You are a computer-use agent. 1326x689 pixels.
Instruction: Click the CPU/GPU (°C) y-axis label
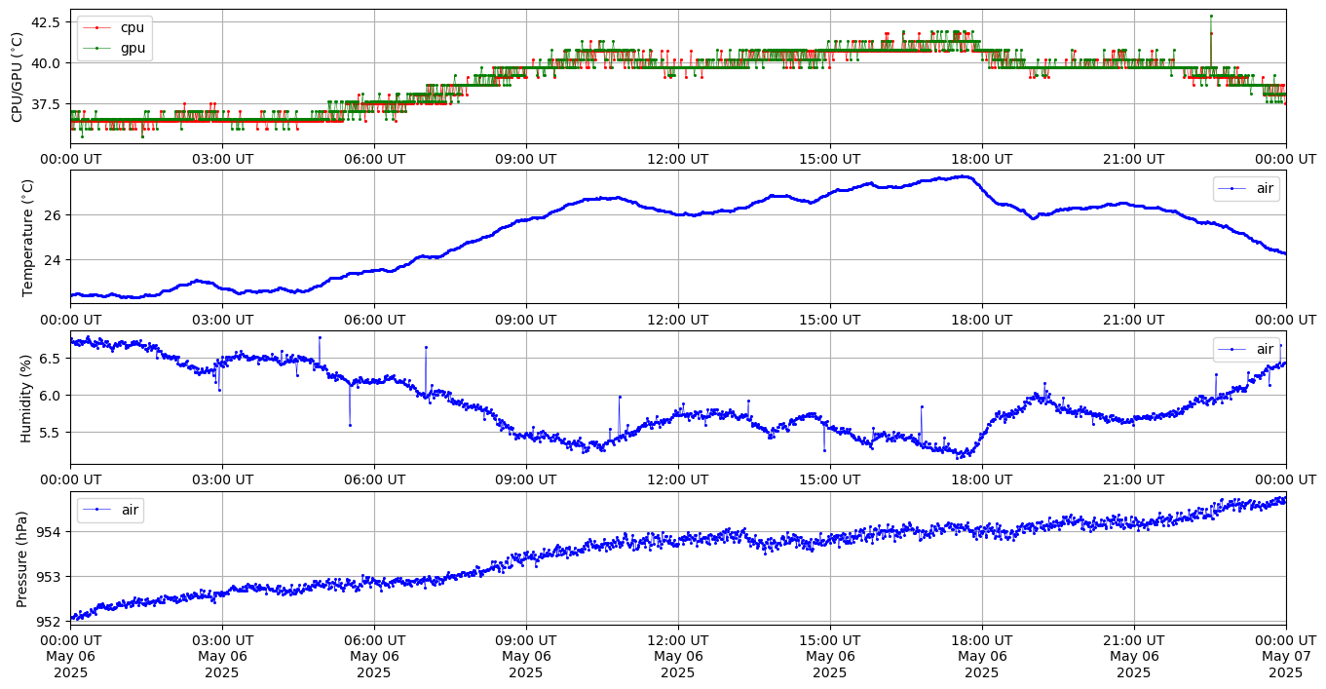[x=17, y=77]
